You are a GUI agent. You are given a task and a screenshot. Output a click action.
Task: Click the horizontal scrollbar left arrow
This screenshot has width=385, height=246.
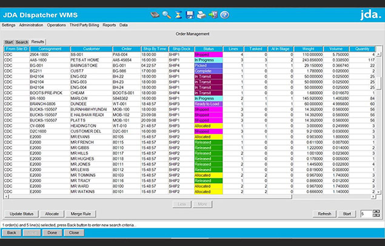6,197
